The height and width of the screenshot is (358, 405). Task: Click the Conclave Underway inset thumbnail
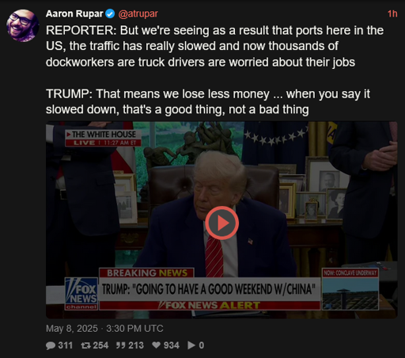[350, 289]
